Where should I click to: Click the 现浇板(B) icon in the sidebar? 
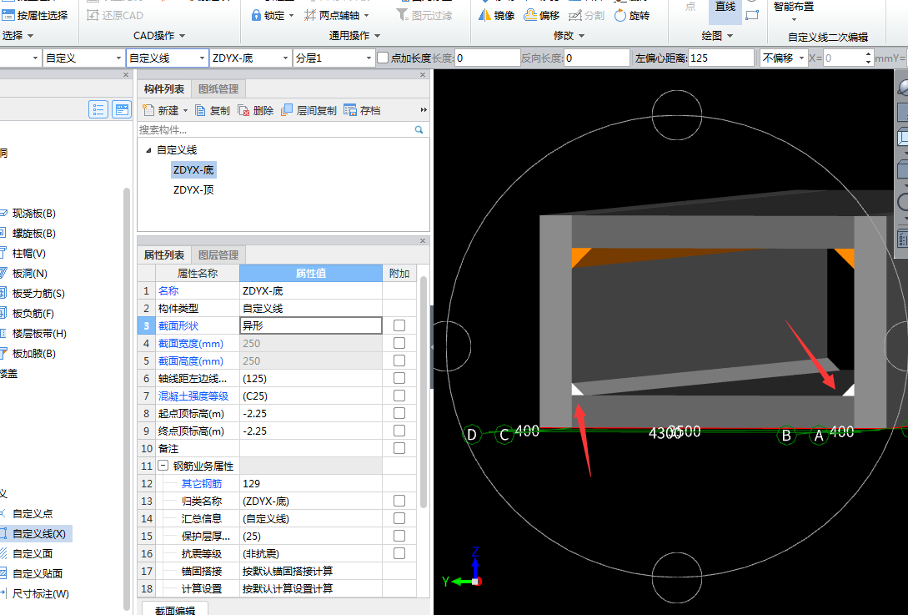click(3, 214)
